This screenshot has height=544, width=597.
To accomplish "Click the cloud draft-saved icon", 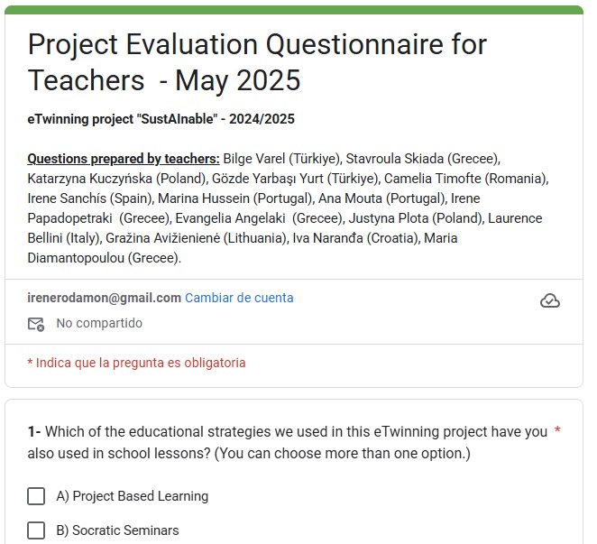I will coord(550,300).
